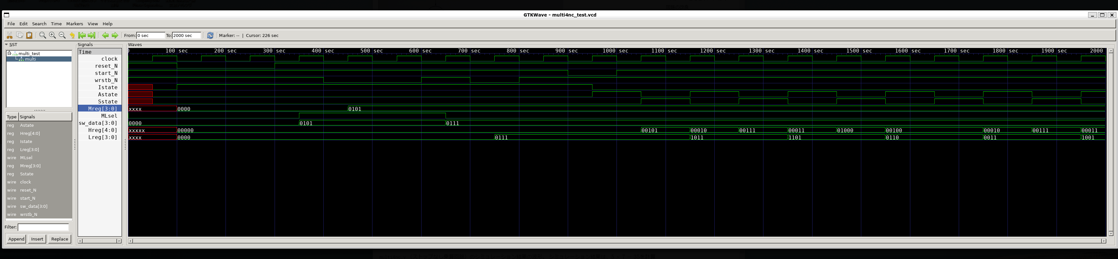Open the Search menu
The width and height of the screenshot is (1118, 259).
(39, 24)
